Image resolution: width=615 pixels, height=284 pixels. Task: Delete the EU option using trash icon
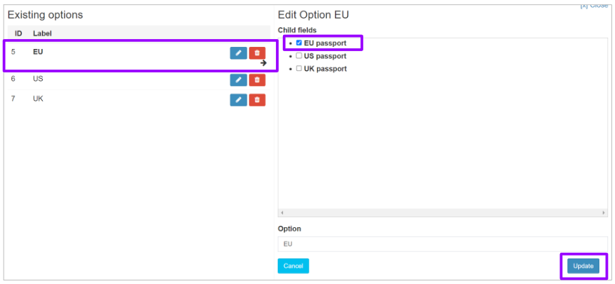point(257,53)
